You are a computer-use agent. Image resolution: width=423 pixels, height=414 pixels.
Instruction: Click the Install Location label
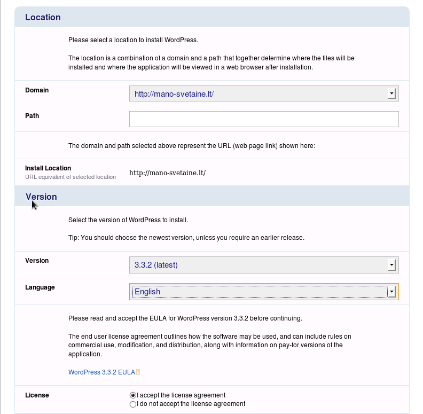pyautogui.click(x=48, y=168)
